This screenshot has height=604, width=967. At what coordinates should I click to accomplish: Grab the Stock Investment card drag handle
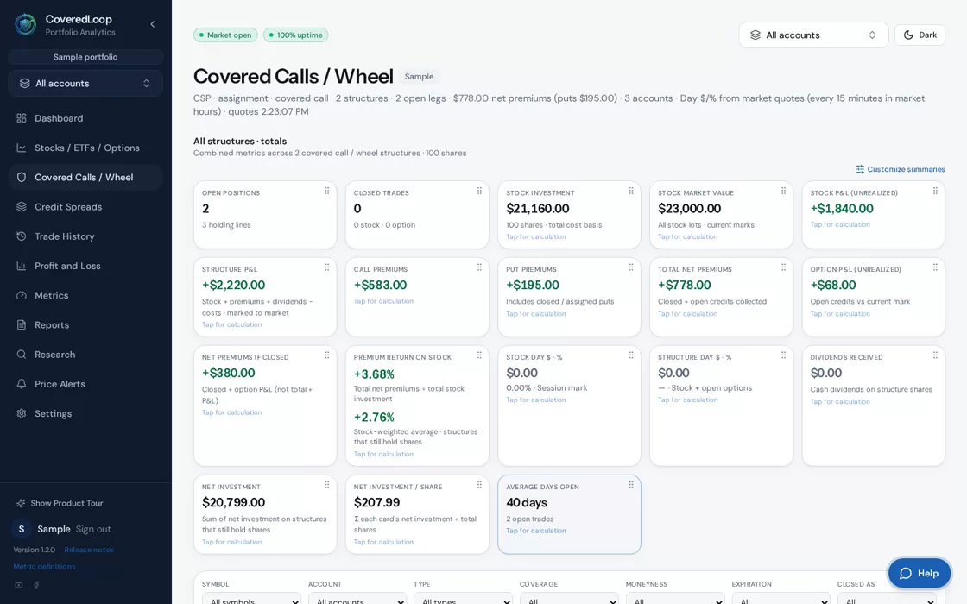tap(631, 191)
